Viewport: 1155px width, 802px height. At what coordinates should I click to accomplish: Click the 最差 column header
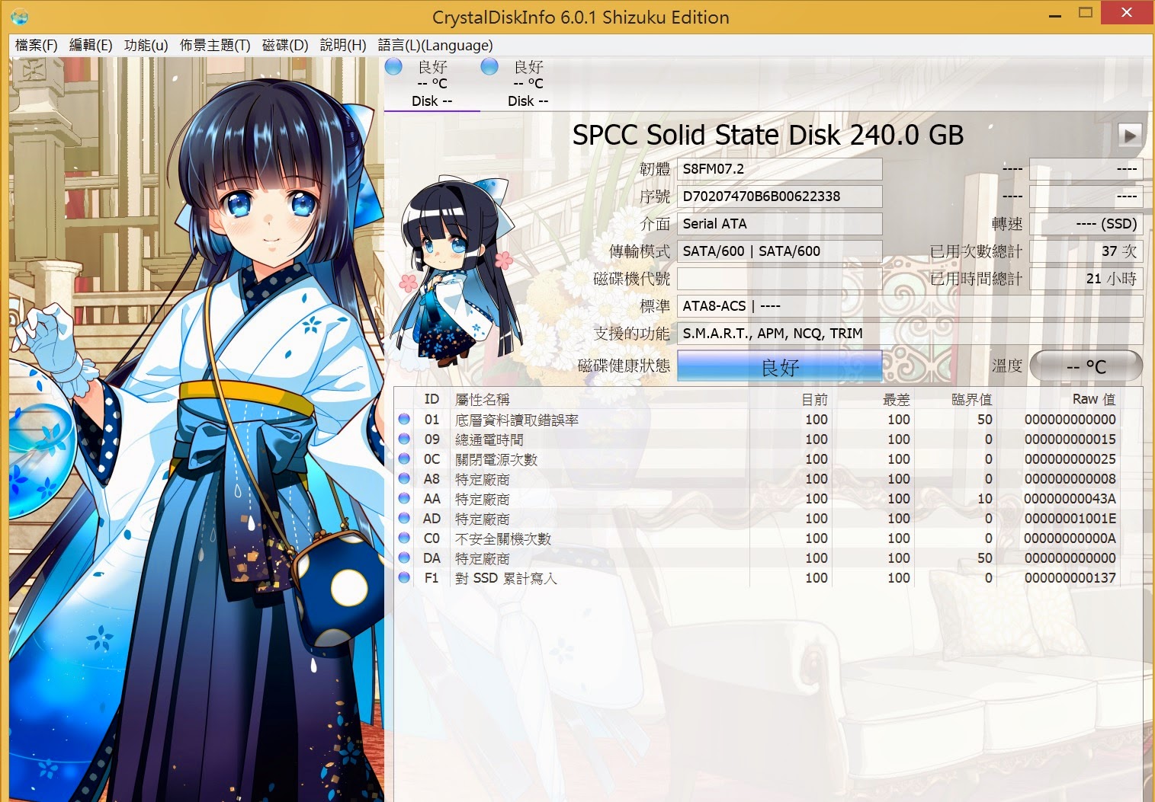pos(872,399)
